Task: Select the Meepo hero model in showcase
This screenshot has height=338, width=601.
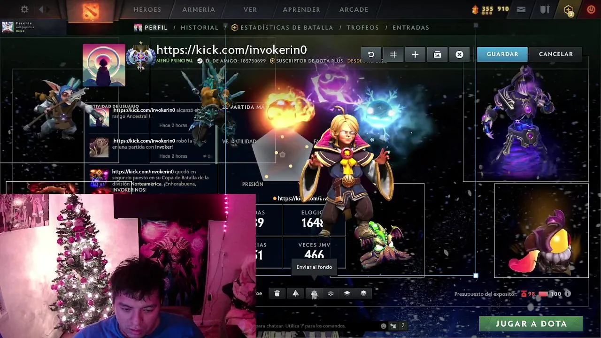Action: pyautogui.click(x=63, y=109)
